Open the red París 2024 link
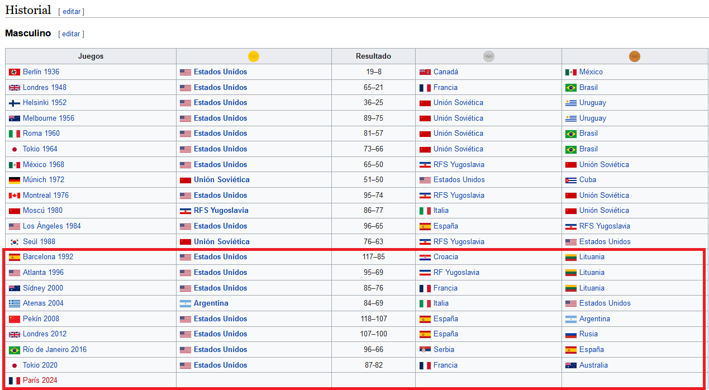709x390 pixels. tap(40, 381)
